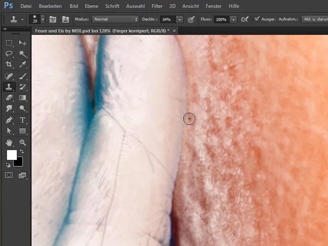Click the Fluss percentage input field
This screenshot has height=246, width=328.
click(221, 19)
